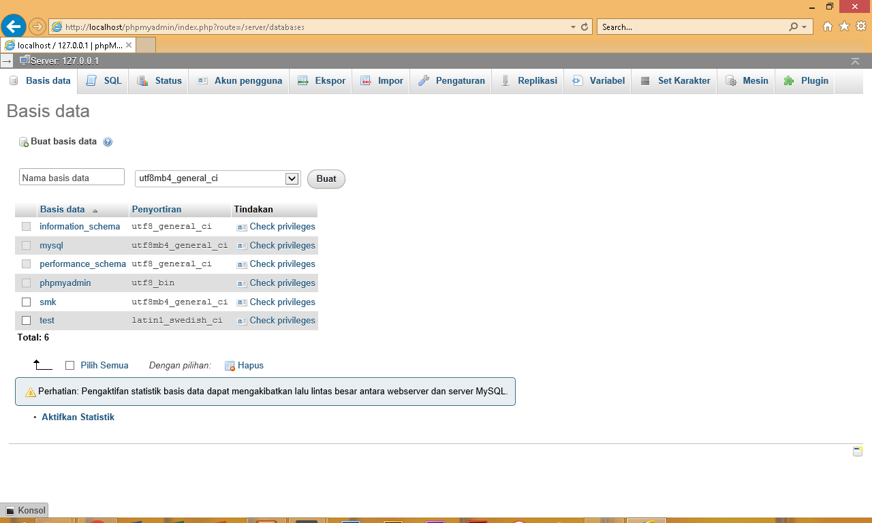Open the information_schema database link
The image size is (872, 523).
coord(80,227)
